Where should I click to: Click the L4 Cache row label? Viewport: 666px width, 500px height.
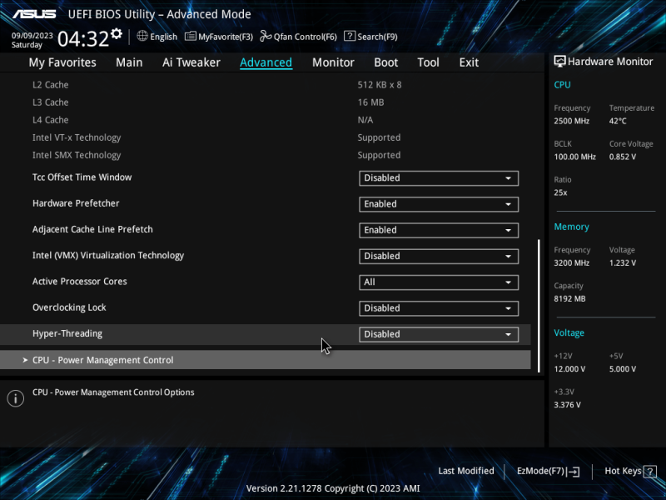pos(50,120)
